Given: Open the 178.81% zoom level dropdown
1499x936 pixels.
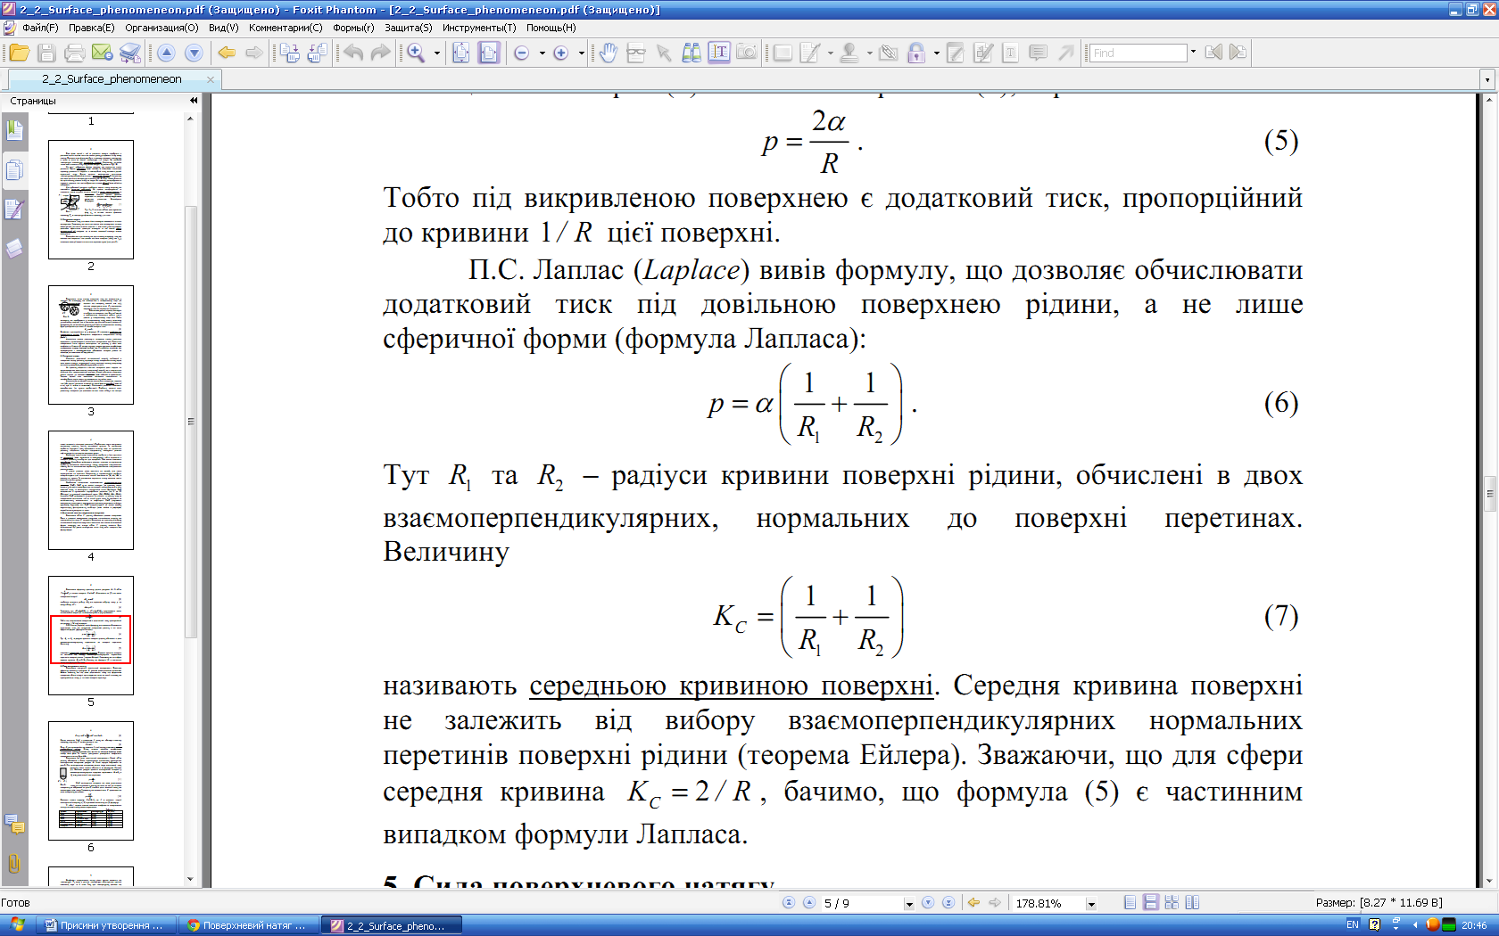Looking at the screenshot, I should pos(1091,904).
